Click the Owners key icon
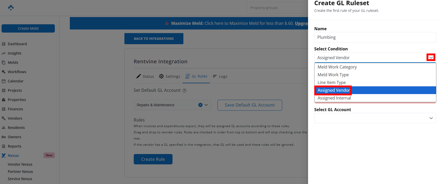441x184 pixels. tap(4, 137)
